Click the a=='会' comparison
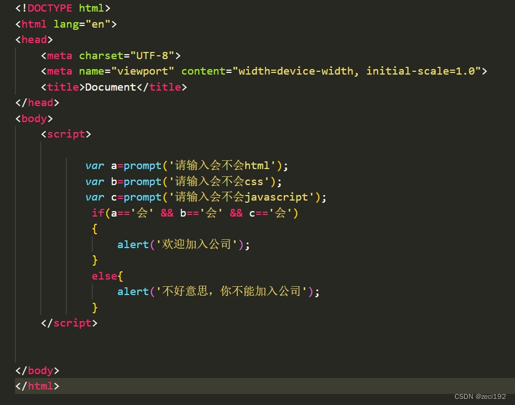This screenshot has height=405, width=515. 132,213
